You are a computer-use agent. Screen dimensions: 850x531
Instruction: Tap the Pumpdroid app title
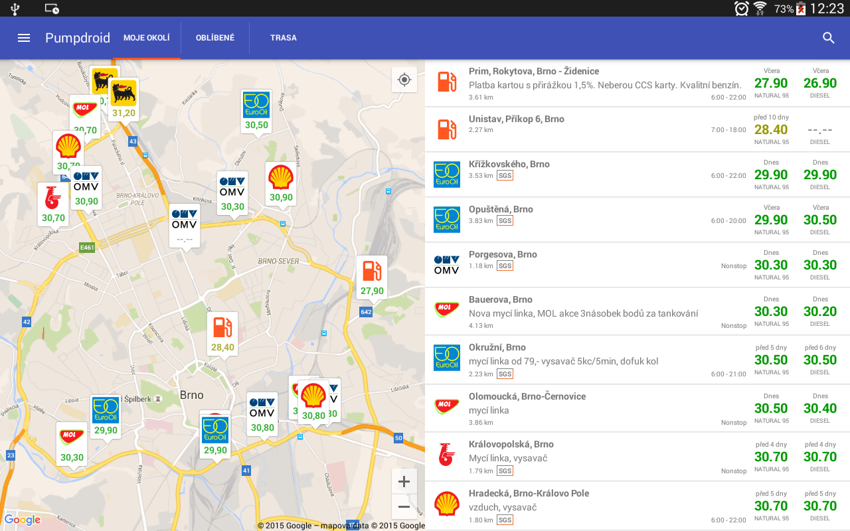tap(78, 38)
